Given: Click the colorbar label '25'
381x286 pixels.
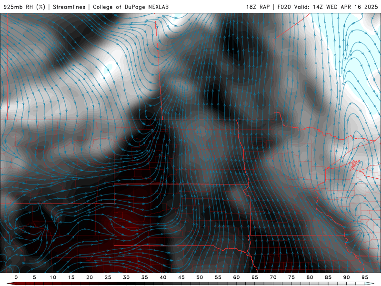Looking at the screenshot, I should pos(108,277).
